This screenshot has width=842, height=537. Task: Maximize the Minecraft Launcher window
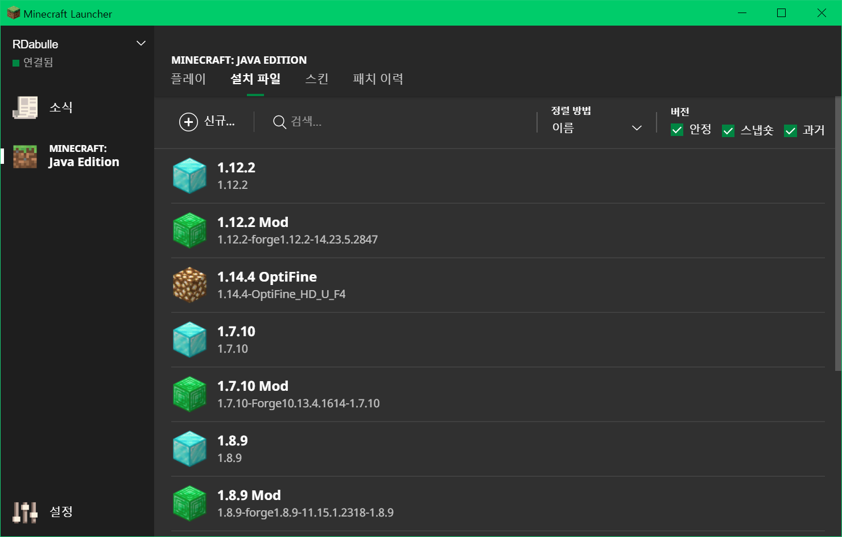coord(781,13)
